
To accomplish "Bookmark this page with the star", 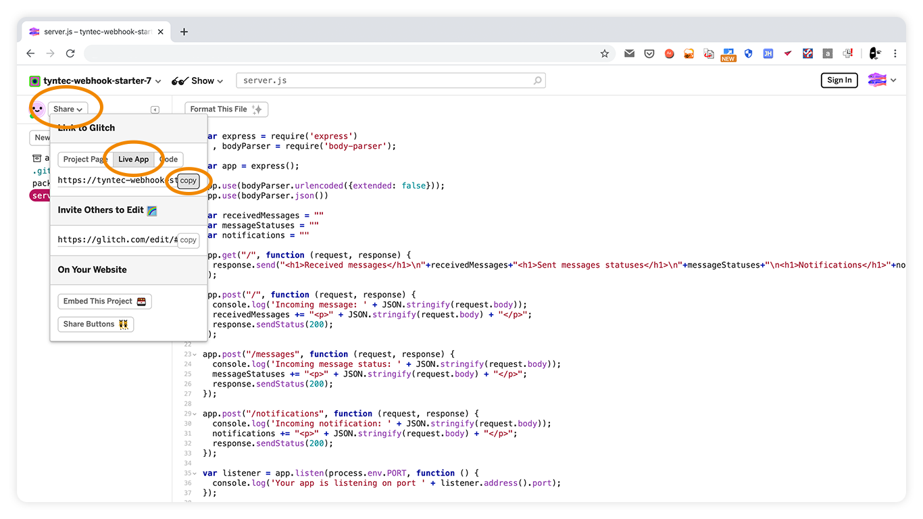I will point(605,53).
